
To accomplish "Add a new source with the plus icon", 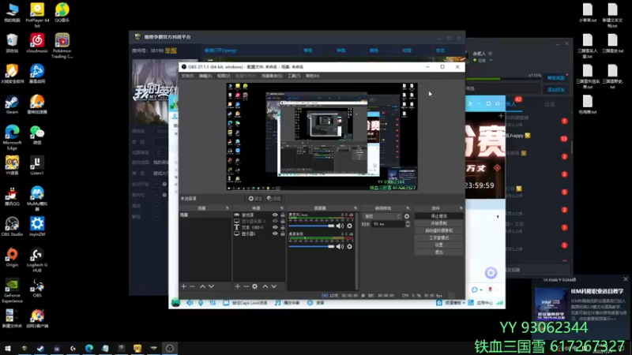I will pyautogui.click(x=238, y=286).
